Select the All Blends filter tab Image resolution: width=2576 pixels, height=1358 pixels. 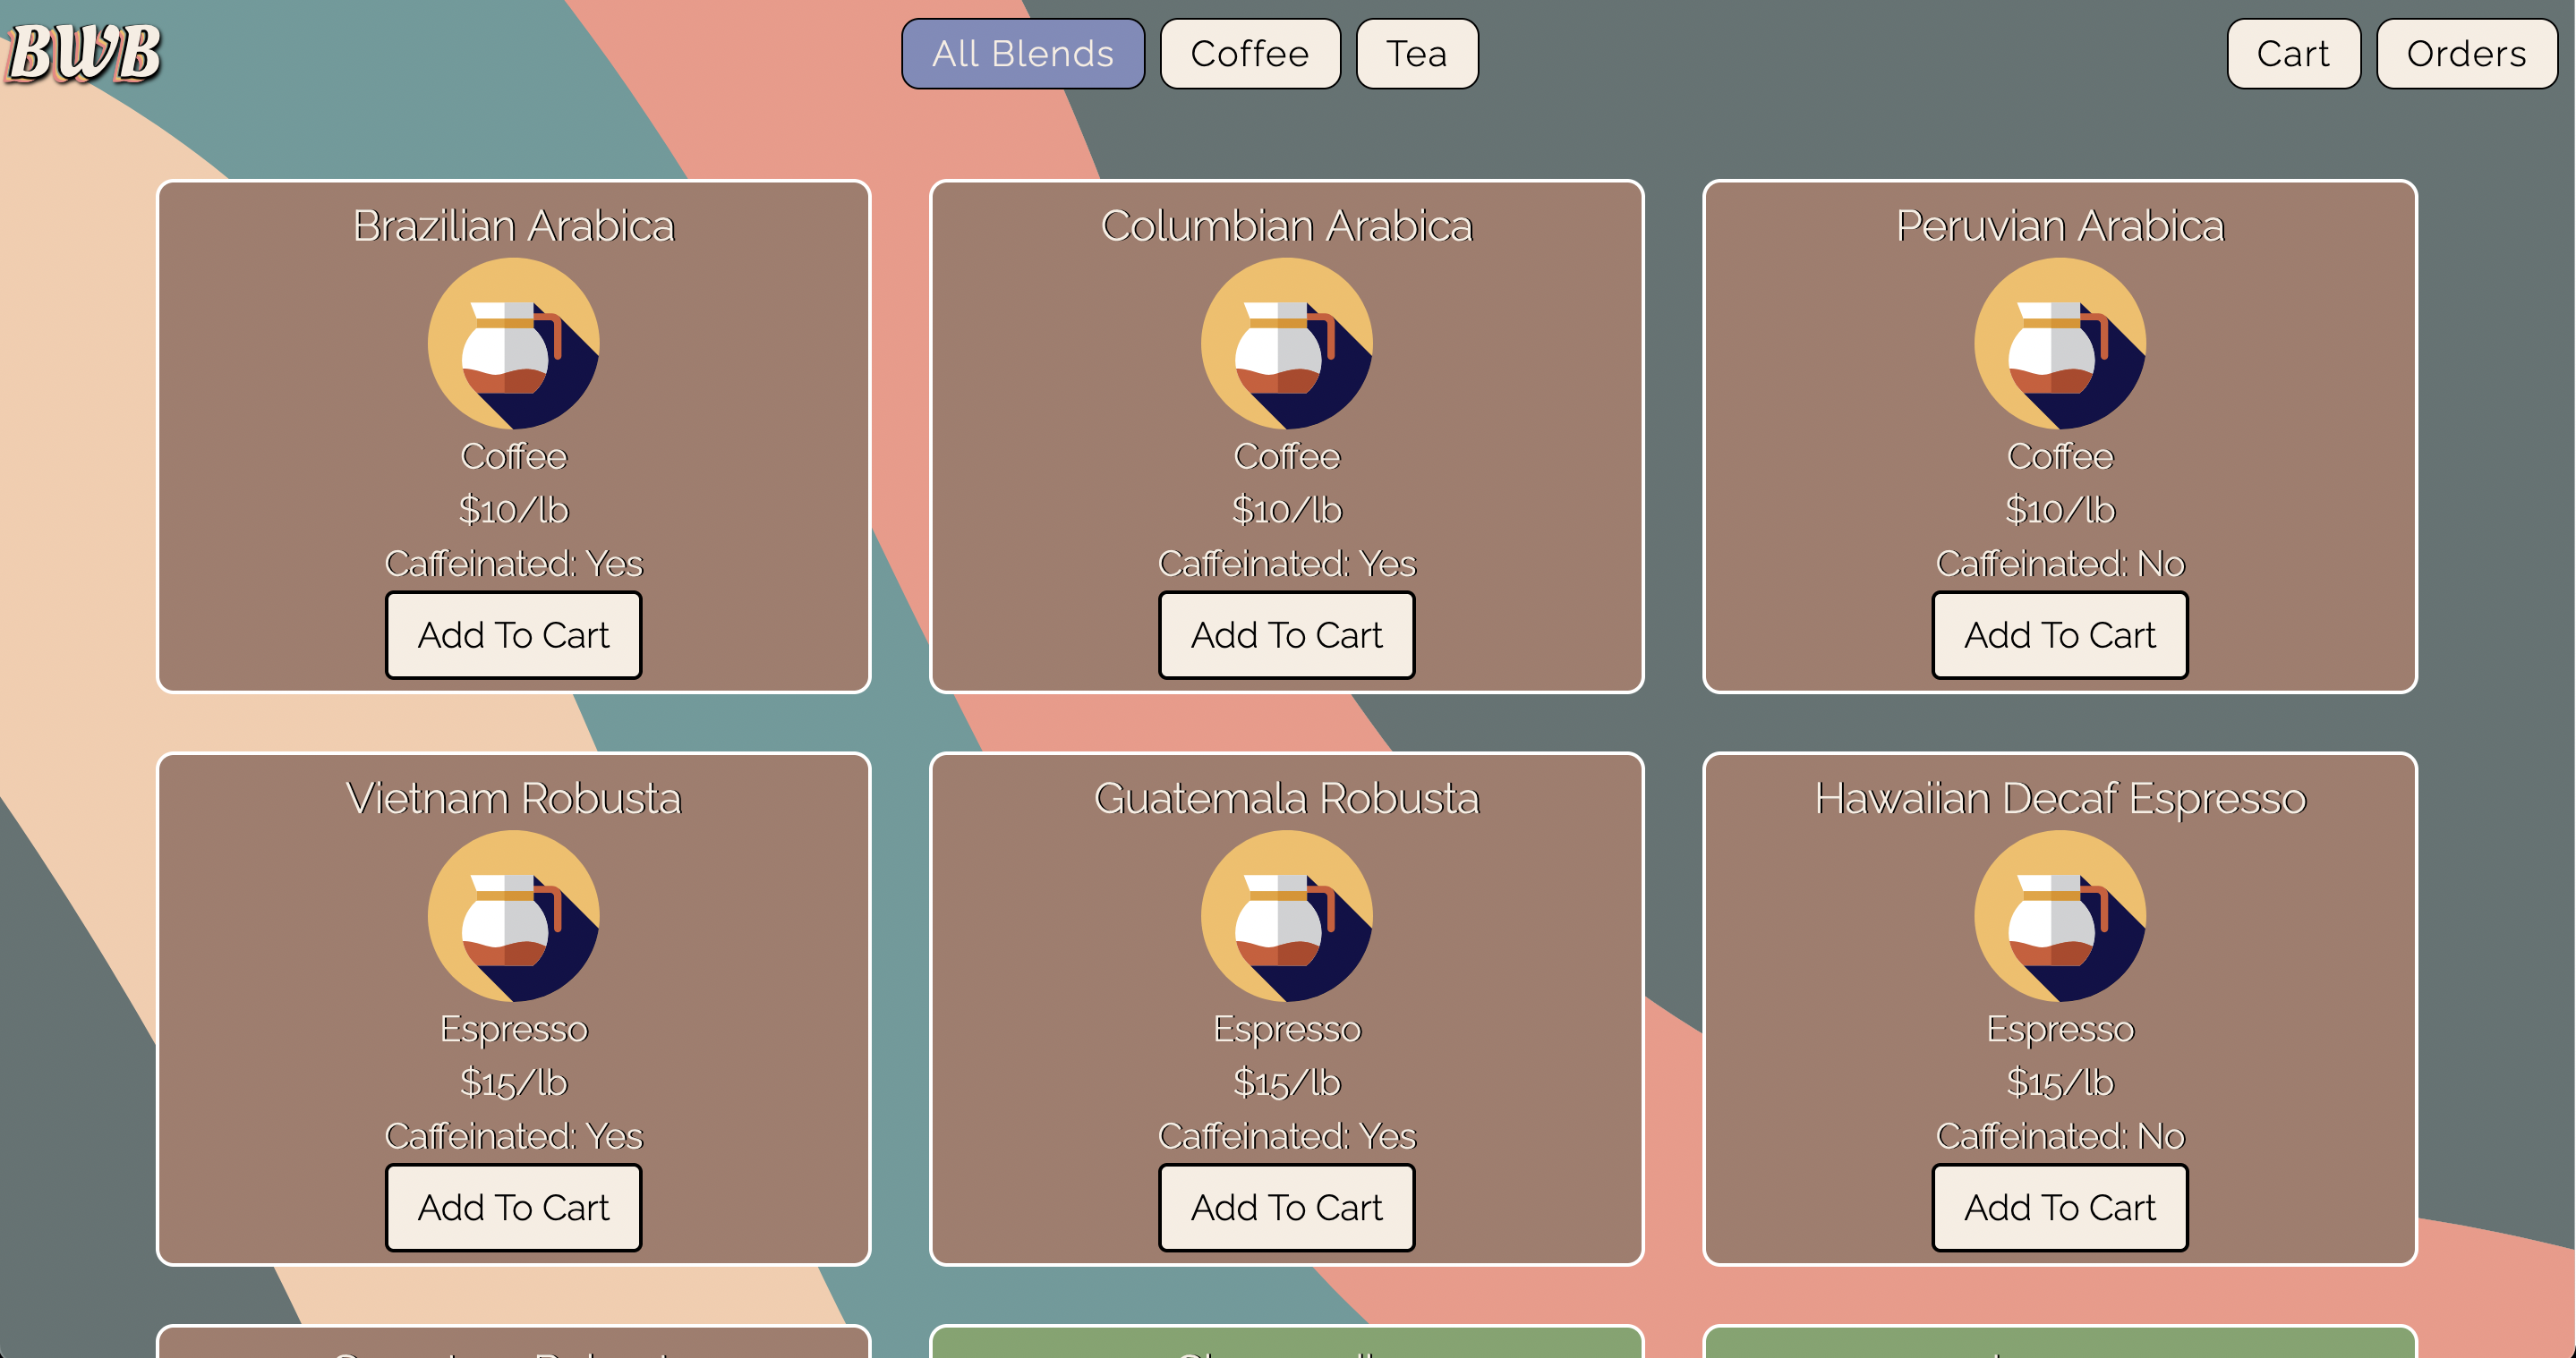coord(1022,54)
